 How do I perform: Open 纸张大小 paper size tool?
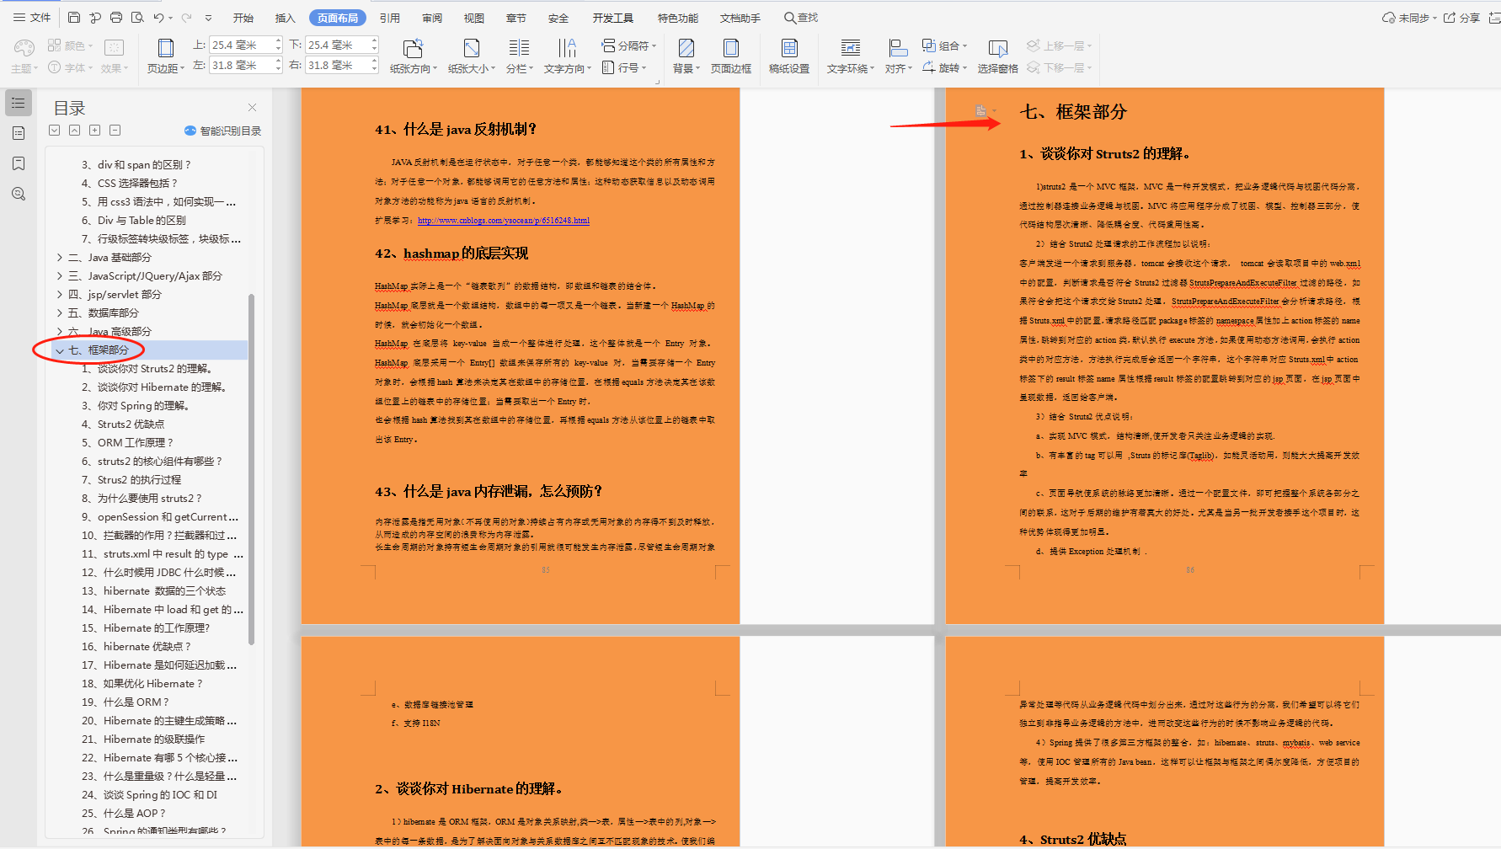[x=472, y=56]
